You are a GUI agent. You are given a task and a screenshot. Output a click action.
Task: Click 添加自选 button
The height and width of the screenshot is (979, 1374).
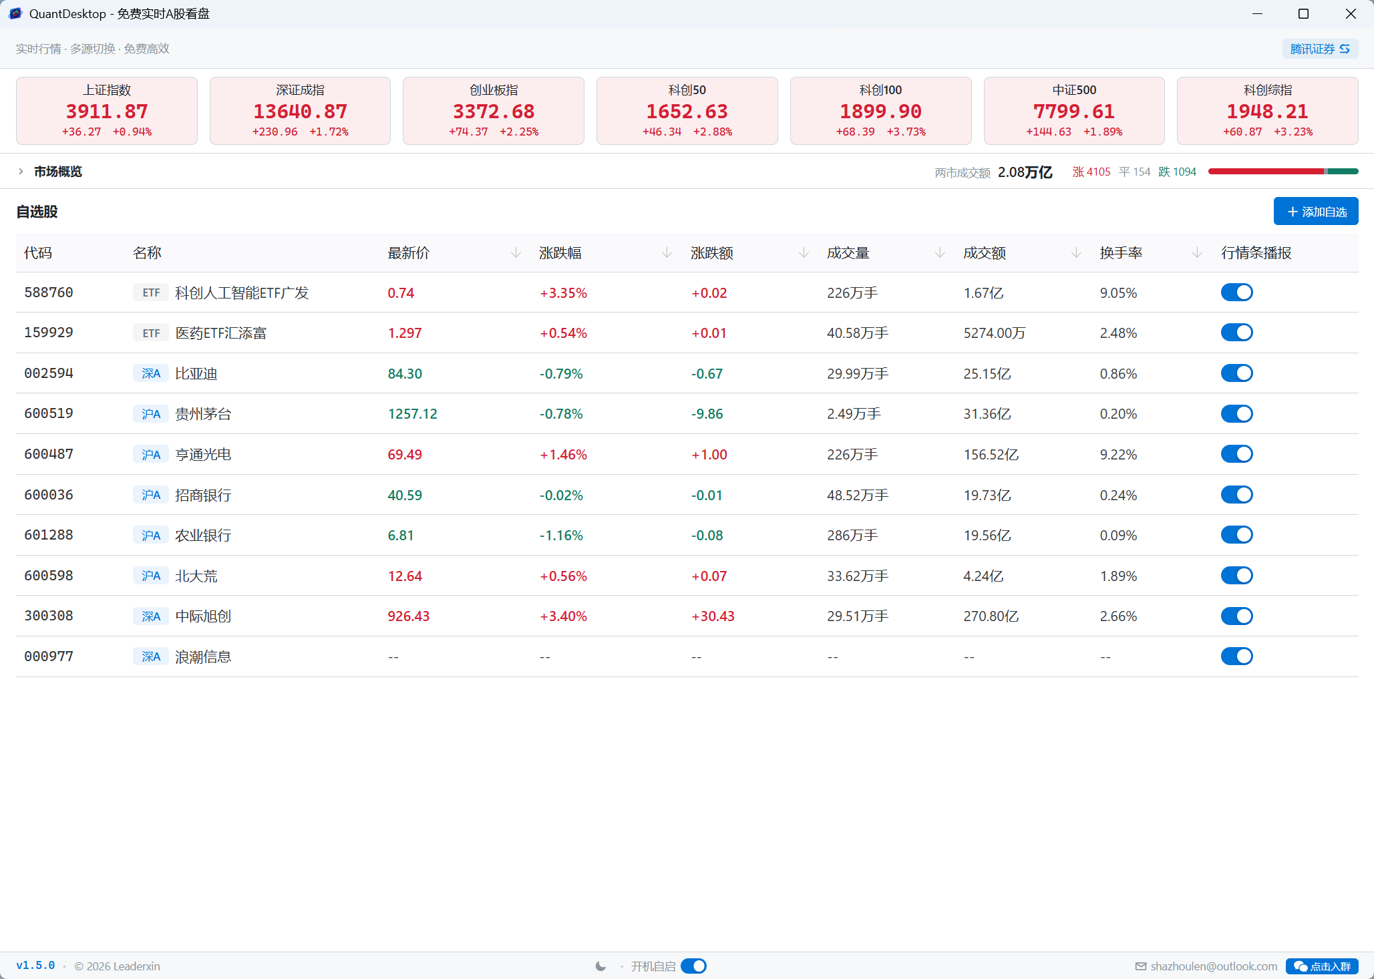[1315, 212]
